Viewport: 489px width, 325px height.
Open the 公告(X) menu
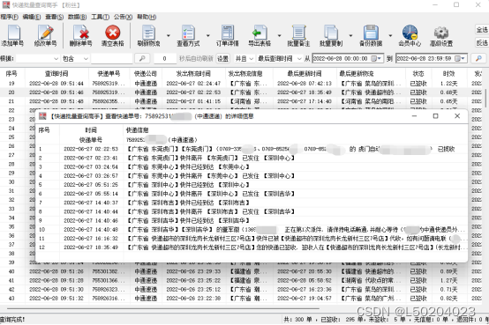(123, 17)
